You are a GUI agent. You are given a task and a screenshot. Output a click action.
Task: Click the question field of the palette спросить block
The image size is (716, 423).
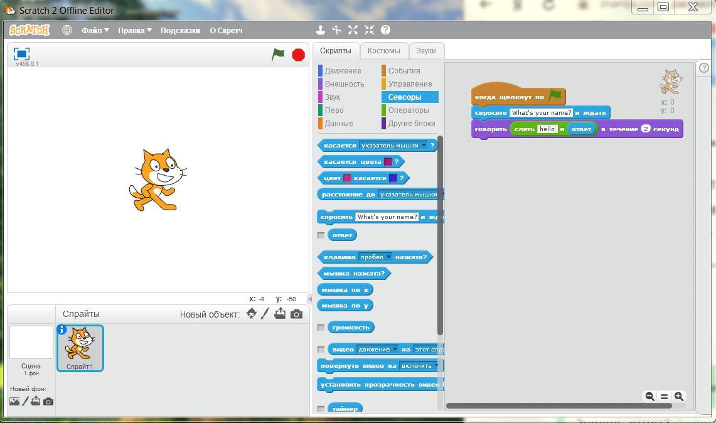coord(387,217)
